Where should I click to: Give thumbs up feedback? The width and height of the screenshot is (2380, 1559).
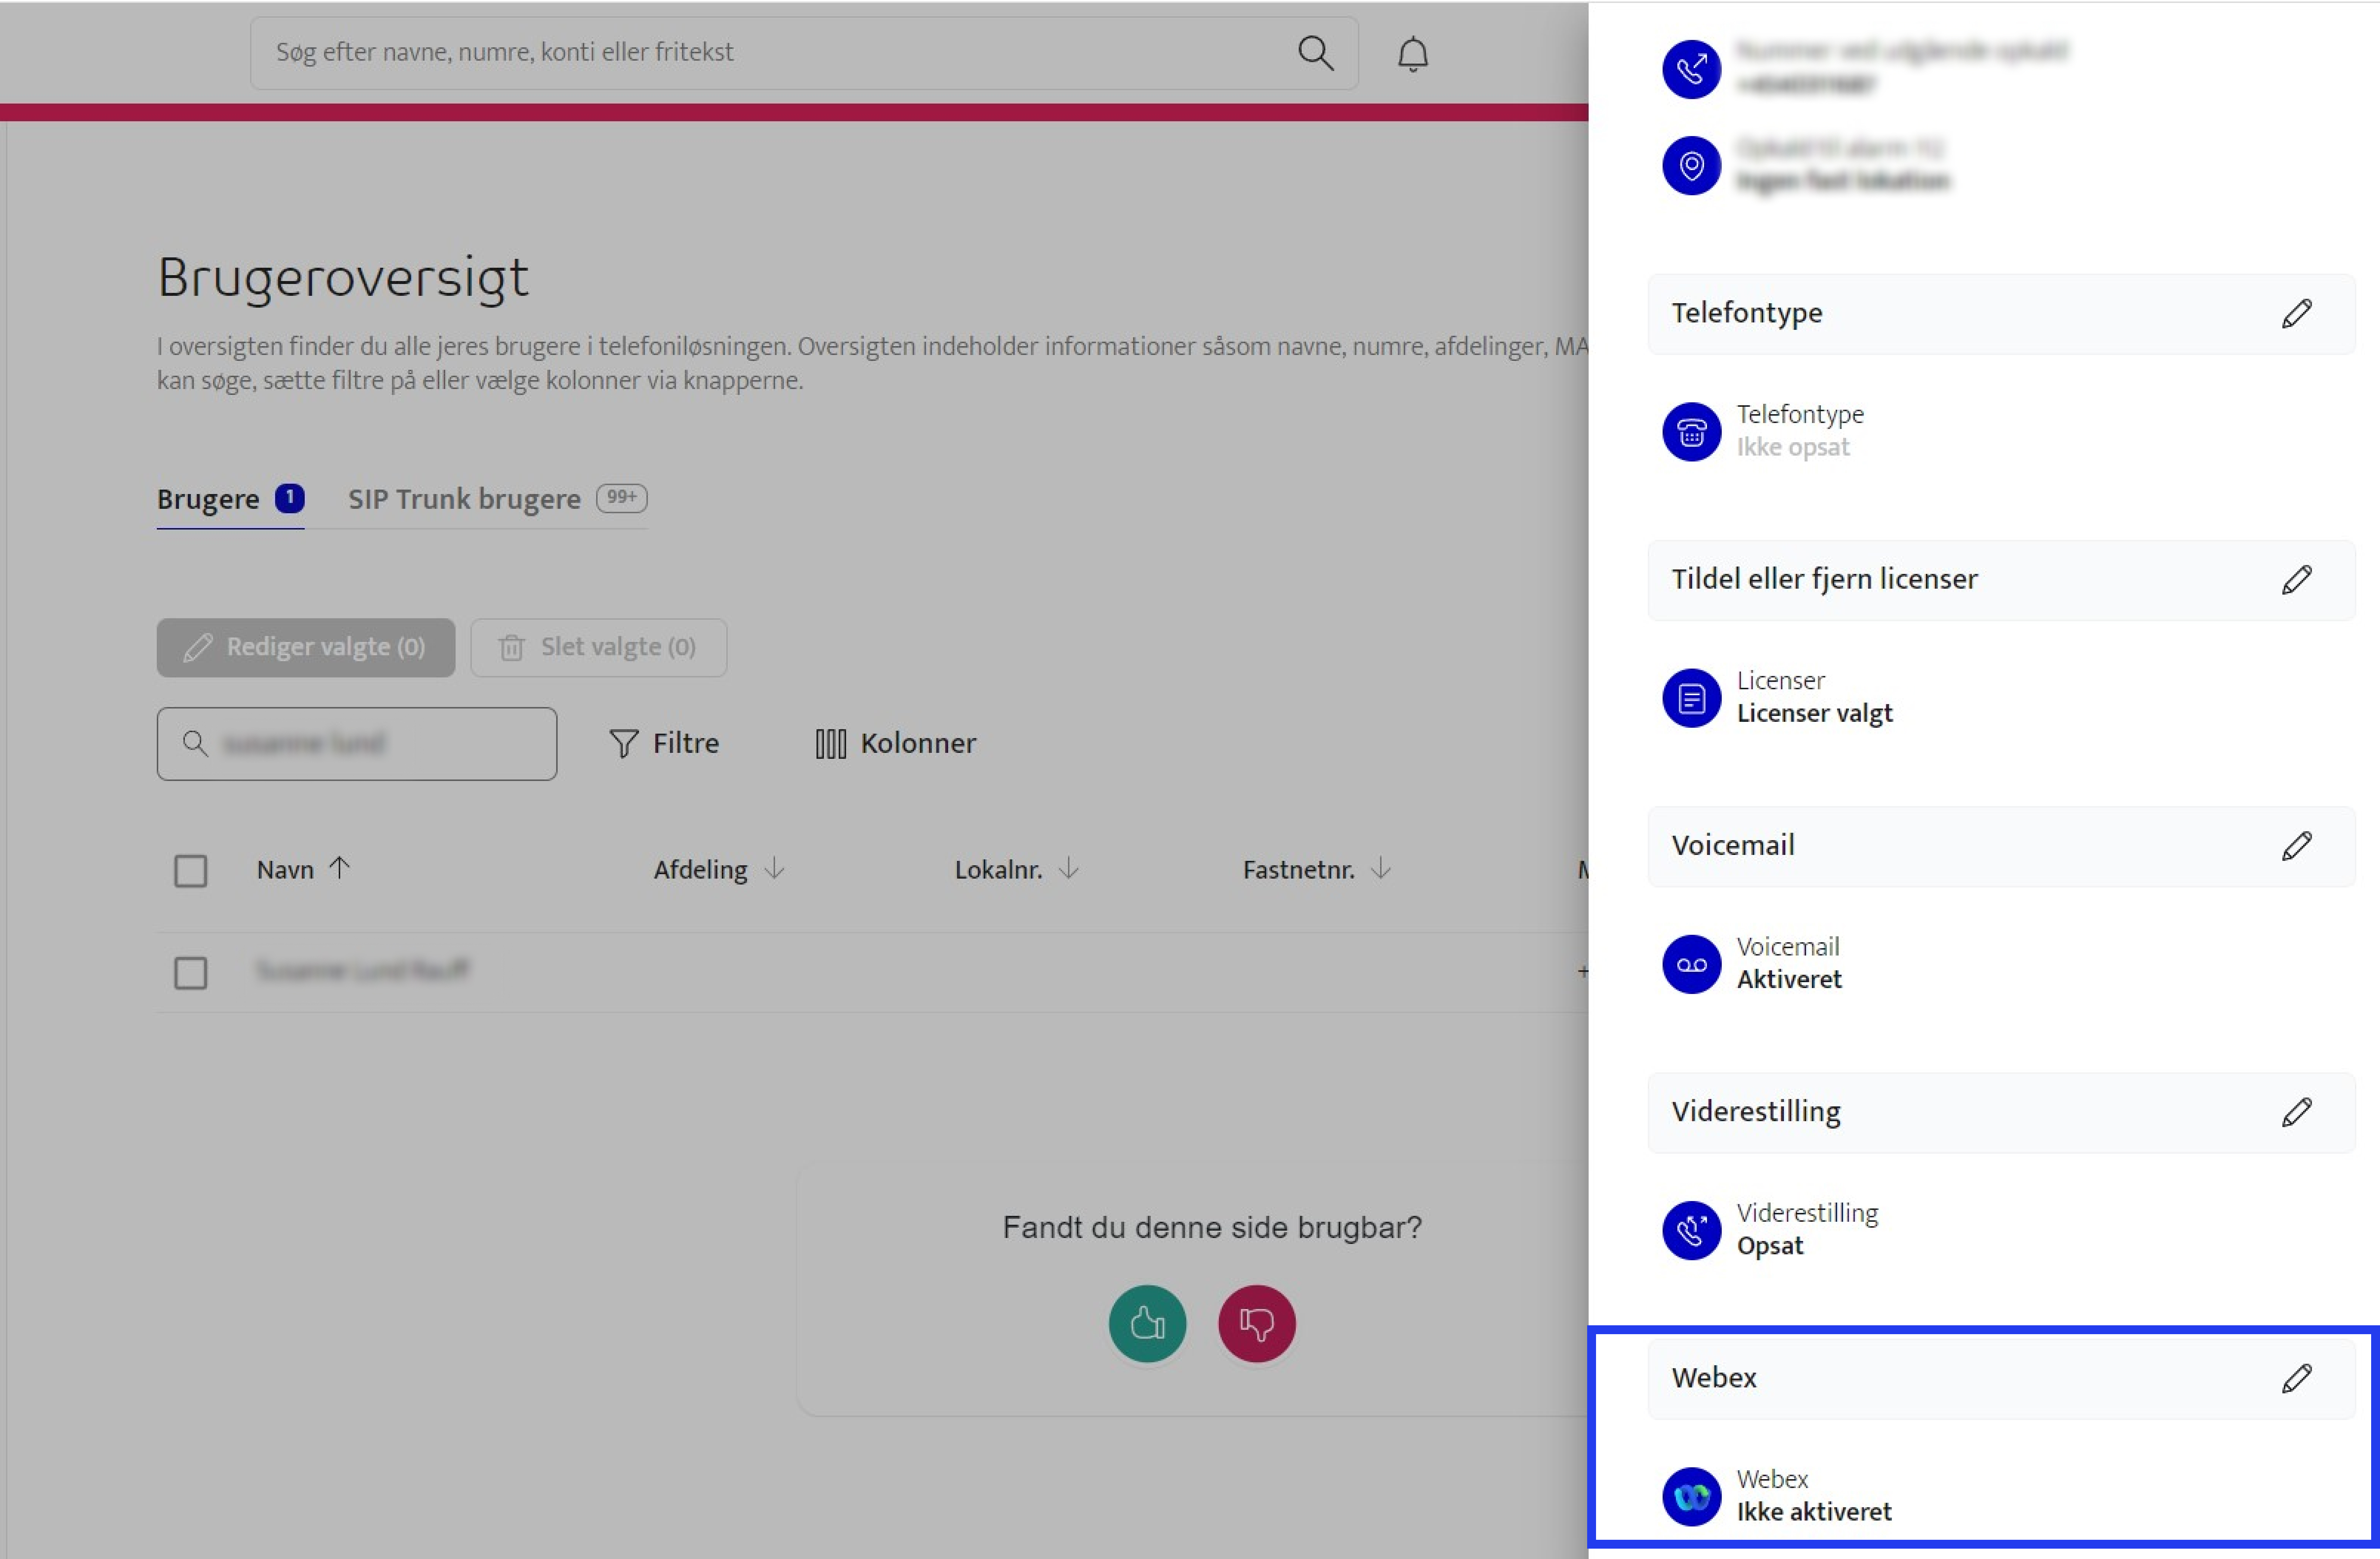coord(1147,1323)
